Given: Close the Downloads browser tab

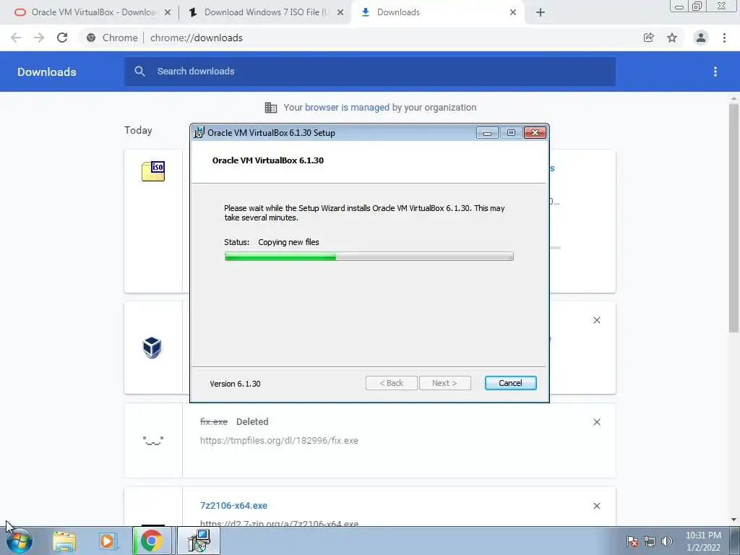Looking at the screenshot, I should click(513, 12).
